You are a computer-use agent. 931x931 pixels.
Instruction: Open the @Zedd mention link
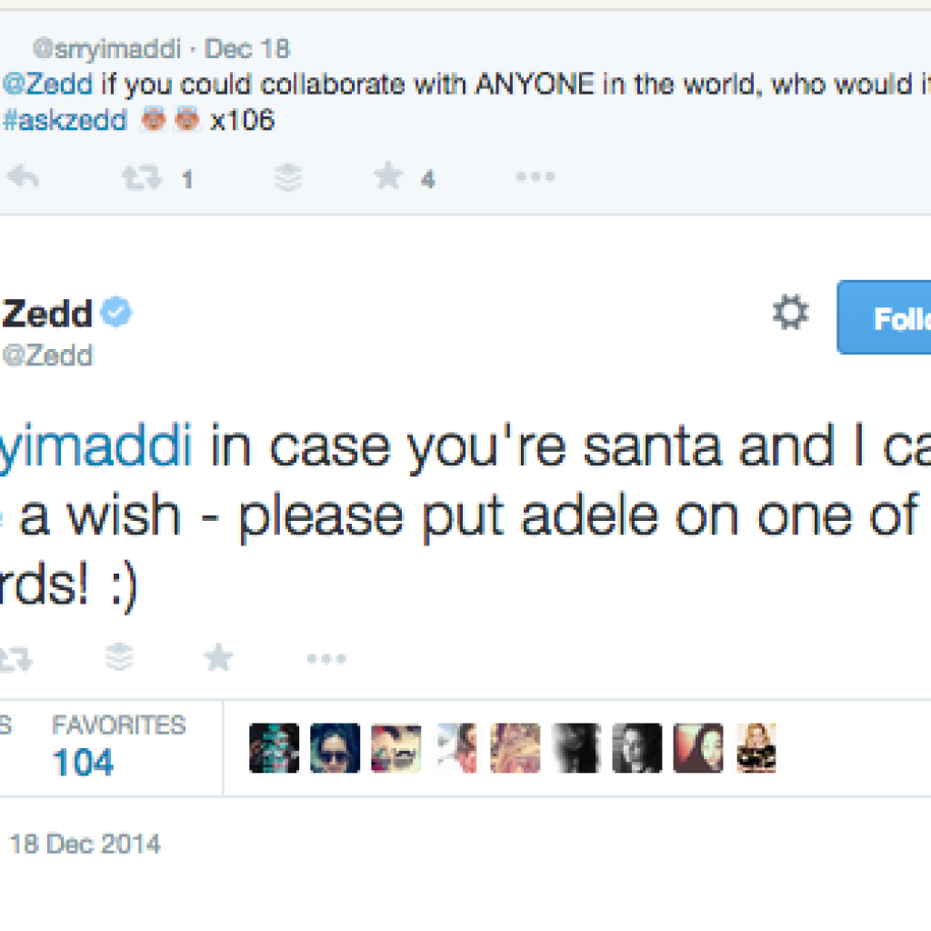click(x=47, y=85)
